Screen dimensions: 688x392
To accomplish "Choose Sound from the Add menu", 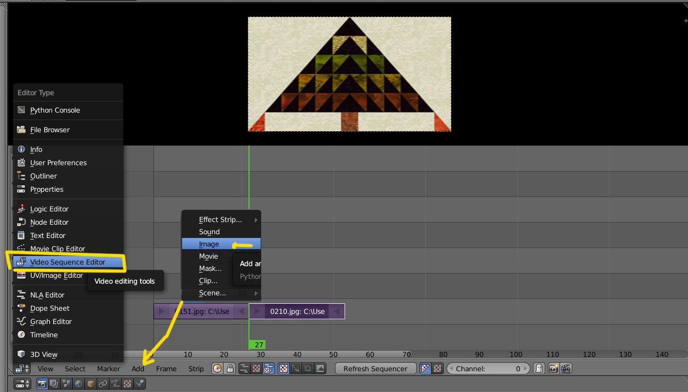I will [221, 232].
